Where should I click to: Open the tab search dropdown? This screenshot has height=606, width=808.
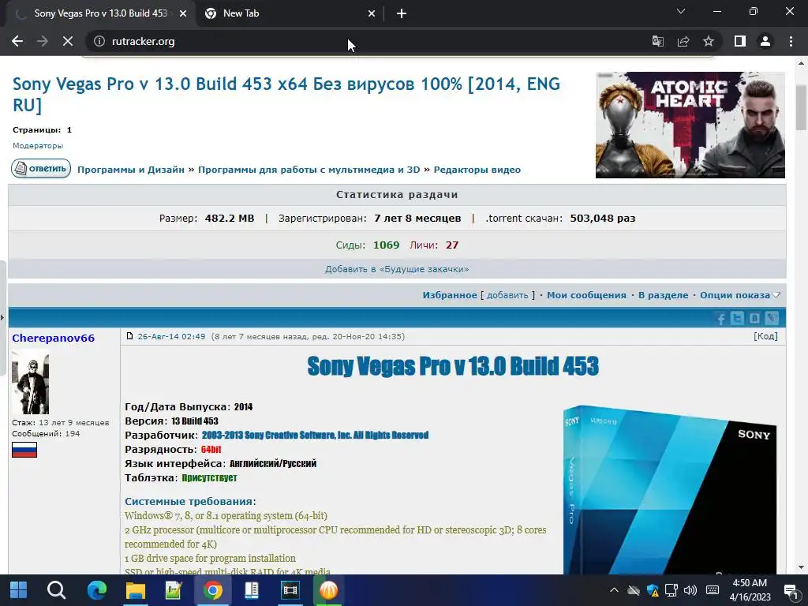681,11
